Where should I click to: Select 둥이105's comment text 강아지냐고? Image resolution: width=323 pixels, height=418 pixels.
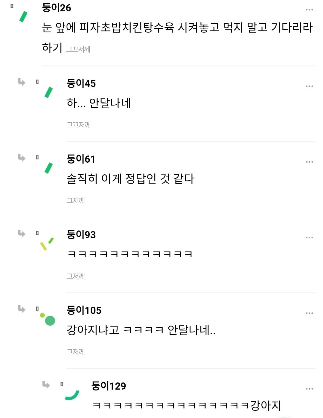point(93,330)
